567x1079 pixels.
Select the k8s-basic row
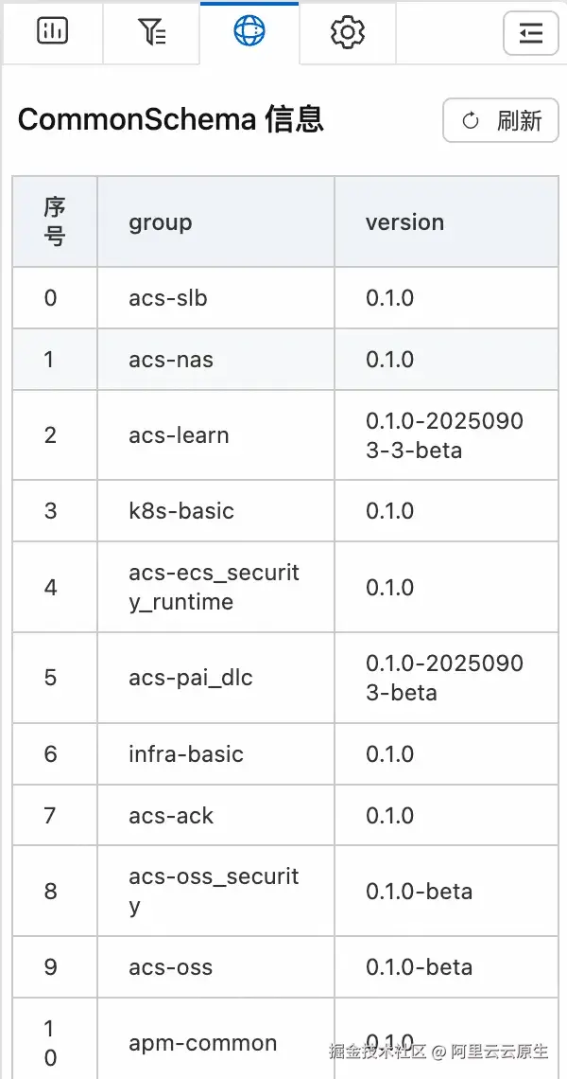click(x=181, y=511)
